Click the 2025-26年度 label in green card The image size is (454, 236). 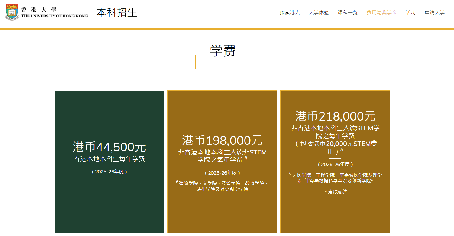(109, 172)
